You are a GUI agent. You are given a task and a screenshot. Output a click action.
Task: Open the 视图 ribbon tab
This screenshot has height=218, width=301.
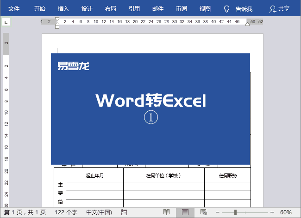click(205, 9)
